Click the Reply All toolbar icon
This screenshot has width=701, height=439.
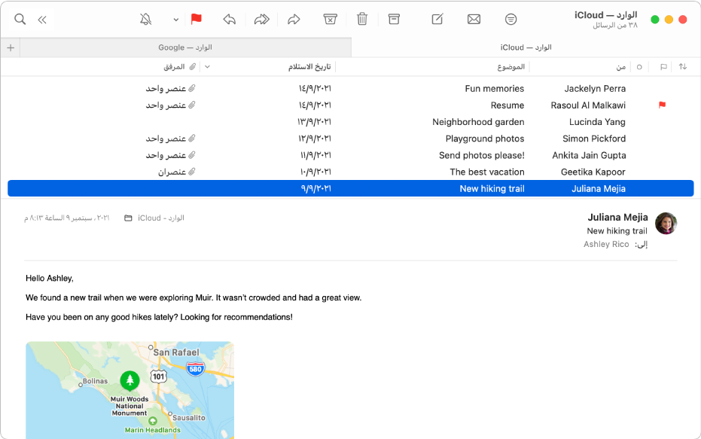click(261, 19)
